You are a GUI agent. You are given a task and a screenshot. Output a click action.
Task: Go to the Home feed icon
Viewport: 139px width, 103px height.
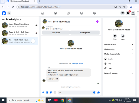(x=43, y=13)
